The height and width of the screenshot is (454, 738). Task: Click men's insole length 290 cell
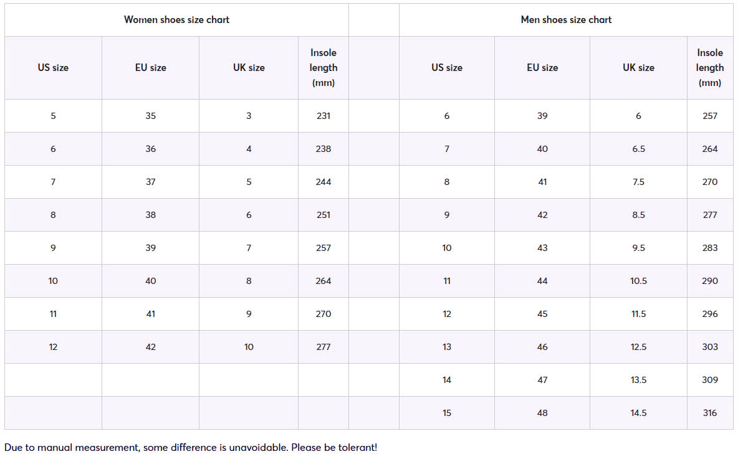coord(710,281)
